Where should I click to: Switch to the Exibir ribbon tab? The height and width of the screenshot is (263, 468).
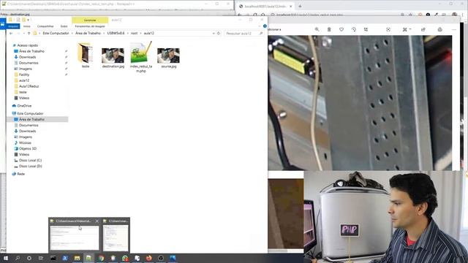64,26
